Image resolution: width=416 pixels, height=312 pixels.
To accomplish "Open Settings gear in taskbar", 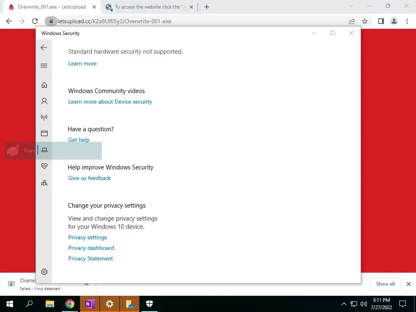I will point(110,304).
